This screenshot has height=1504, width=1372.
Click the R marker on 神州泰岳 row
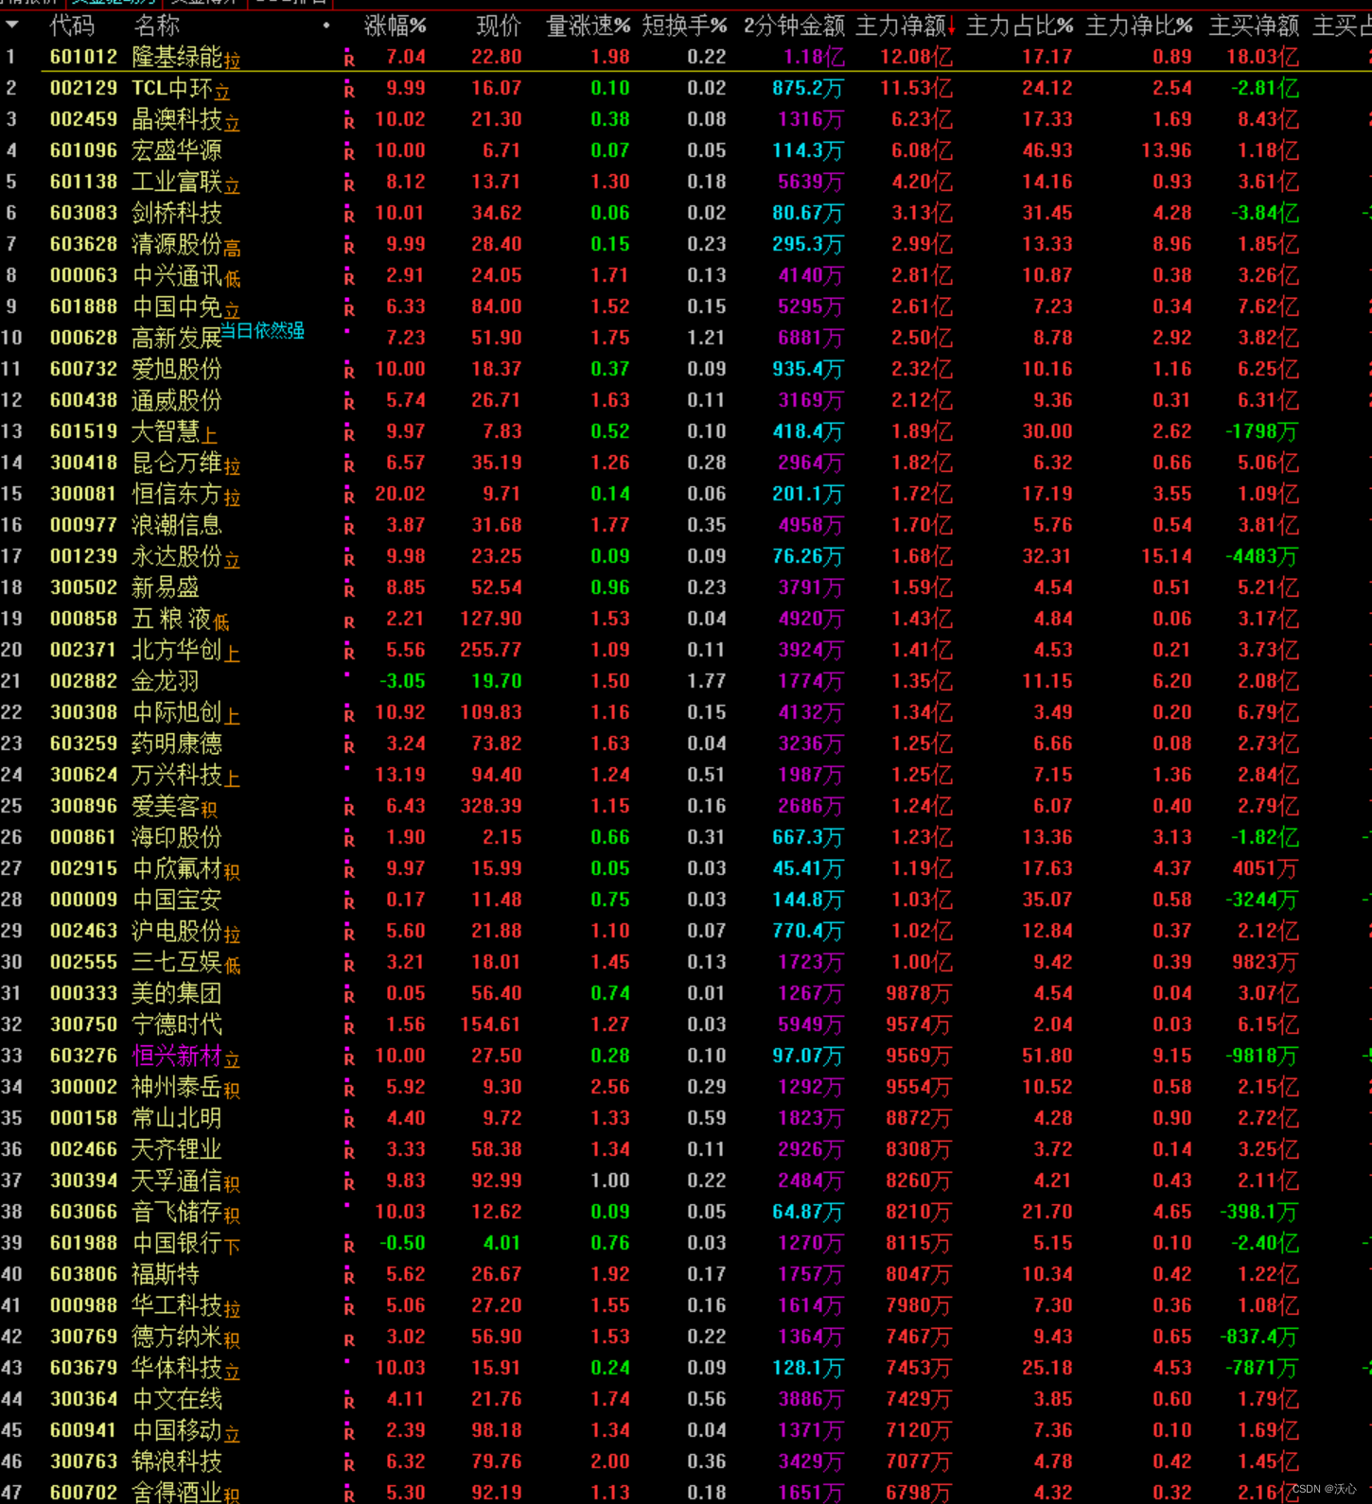click(x=349, y=1089)
